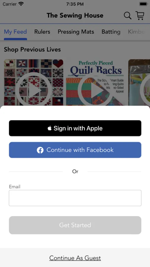Open the Pressing Mats tab
The width and height of the screenshot is (150, 267).
pyautogui.click(x=76, y=32)
